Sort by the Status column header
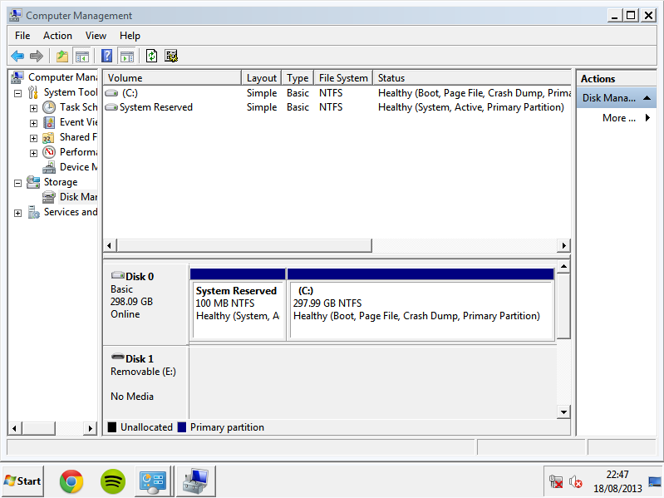The height and width of the screenshot is (498, 664). (x=472, y=78)
